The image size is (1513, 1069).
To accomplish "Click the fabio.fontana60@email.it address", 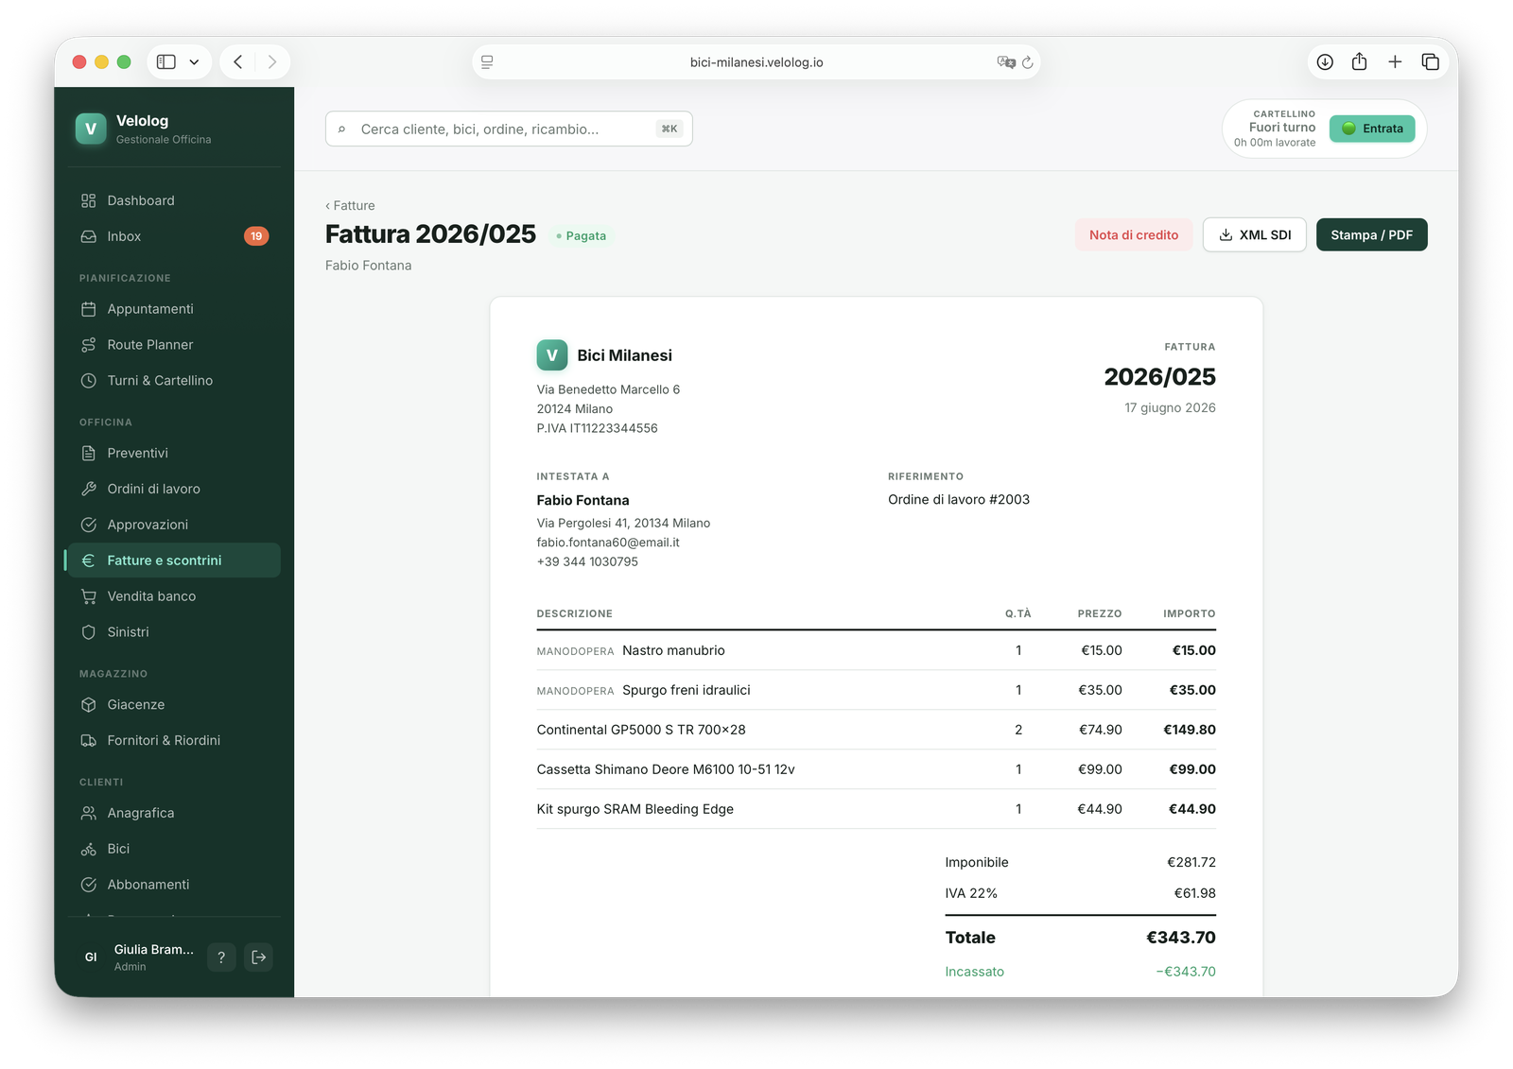I will [608, 543].
